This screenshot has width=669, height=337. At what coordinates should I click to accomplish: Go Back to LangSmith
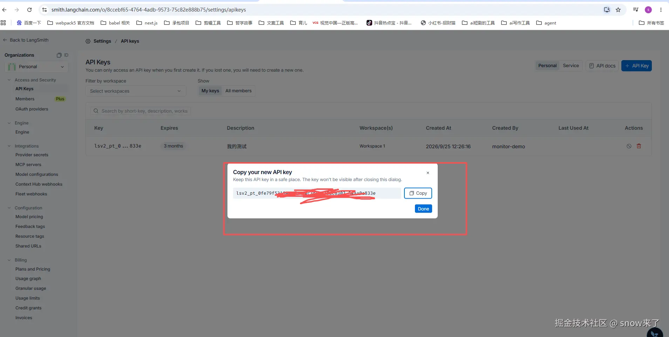coord(26,40)
